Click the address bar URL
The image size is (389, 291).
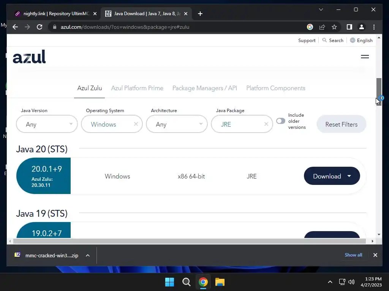pyautogui.click(x=125, y=27)
